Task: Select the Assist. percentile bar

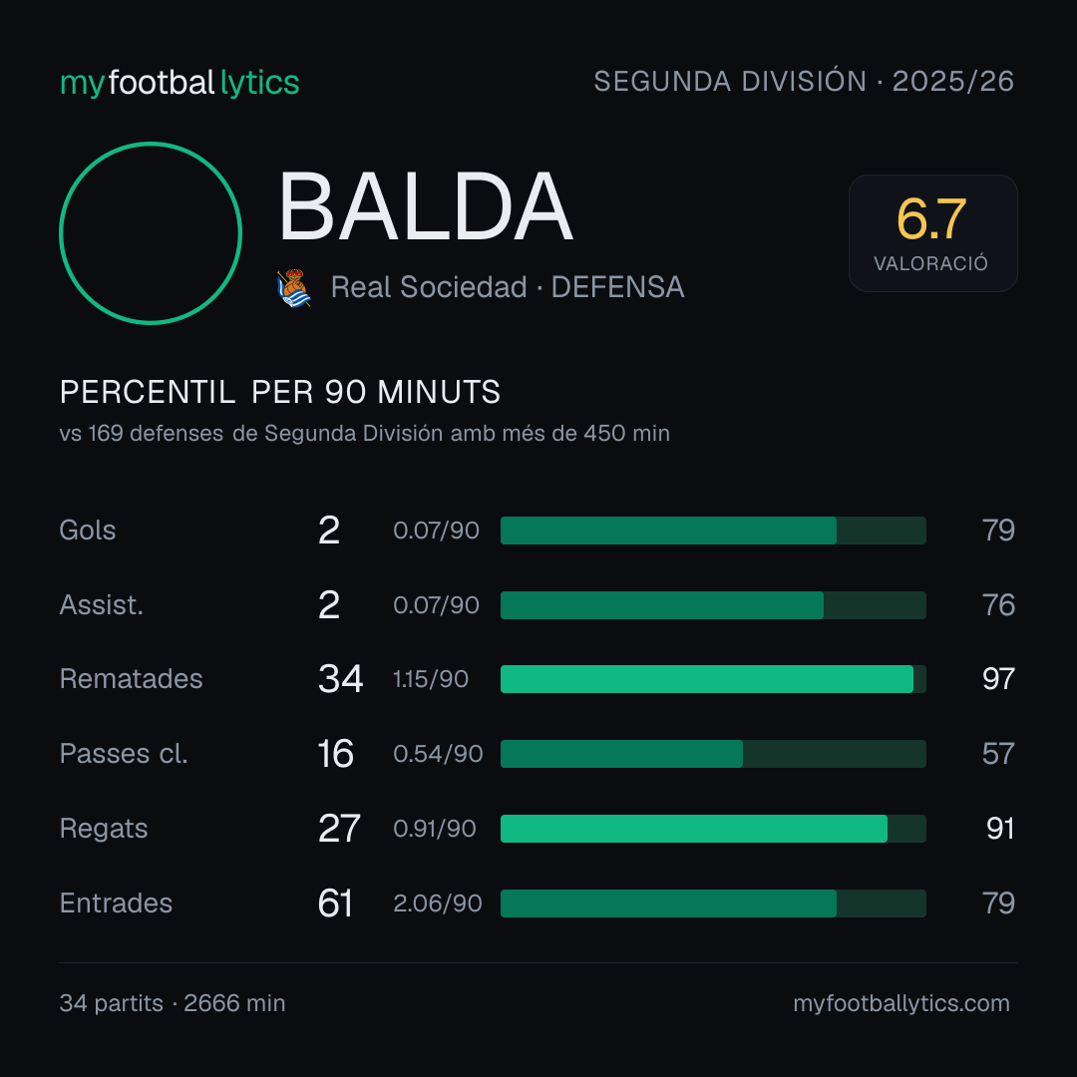Action: pos(713,605)
